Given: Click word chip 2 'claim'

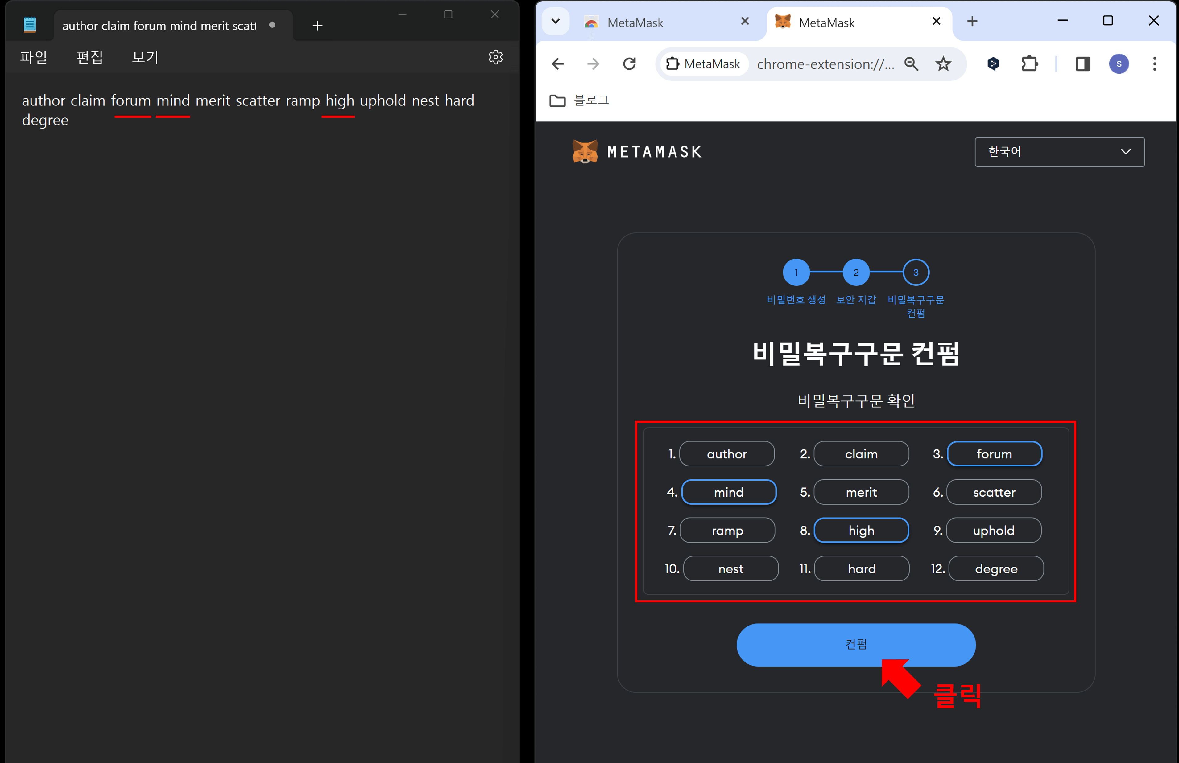Looking at the screenshot, I should 861,454.
